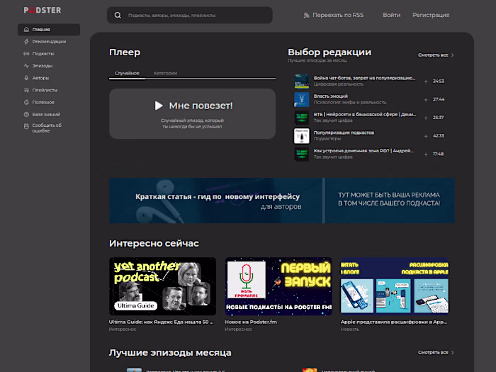The height and width of the screenshot is (372, 496).
Task: Click the waveform icon for Эпизоды
Action: click(27, 66)
